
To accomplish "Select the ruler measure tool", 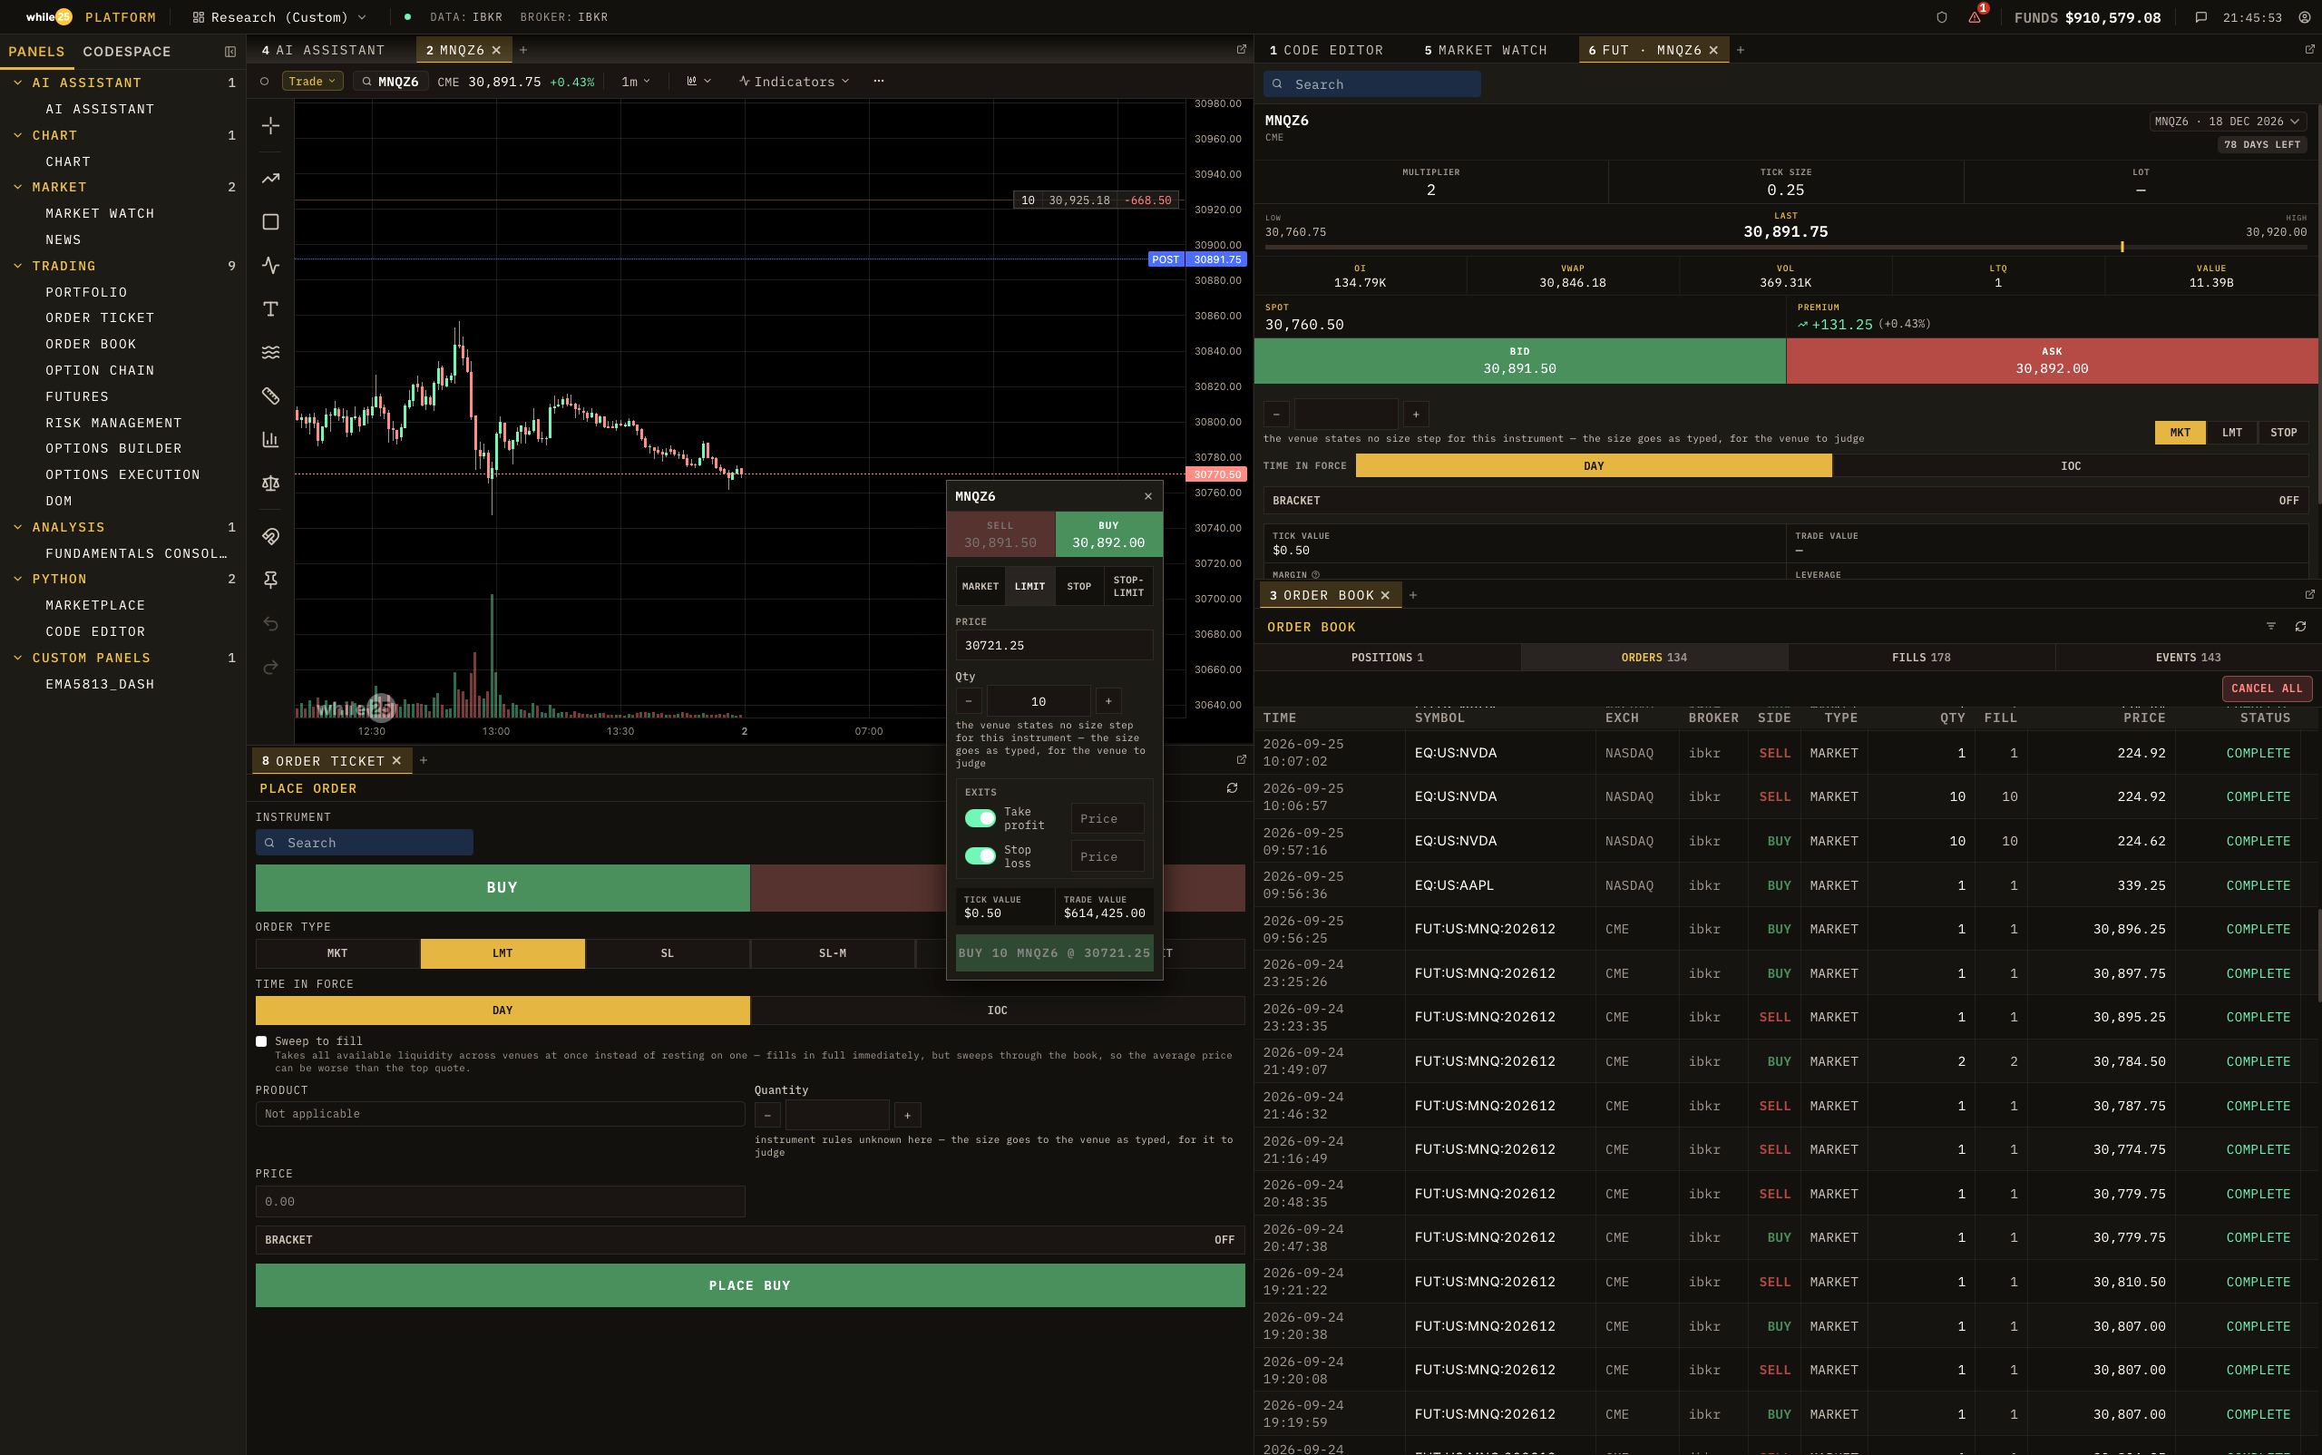I will pyautogui.click(x=270, y=395).
